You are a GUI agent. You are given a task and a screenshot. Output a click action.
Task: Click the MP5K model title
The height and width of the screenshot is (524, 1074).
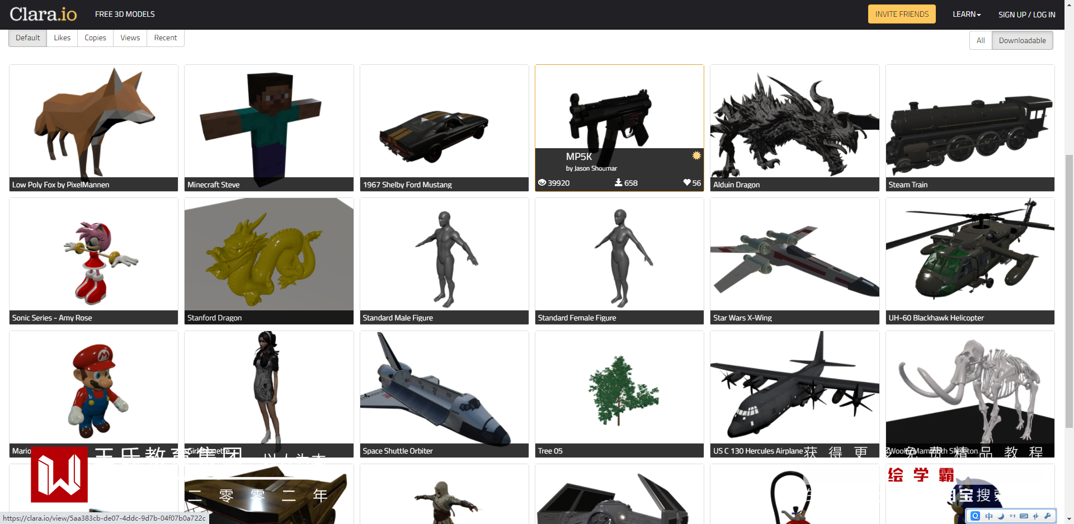point(578,157)
